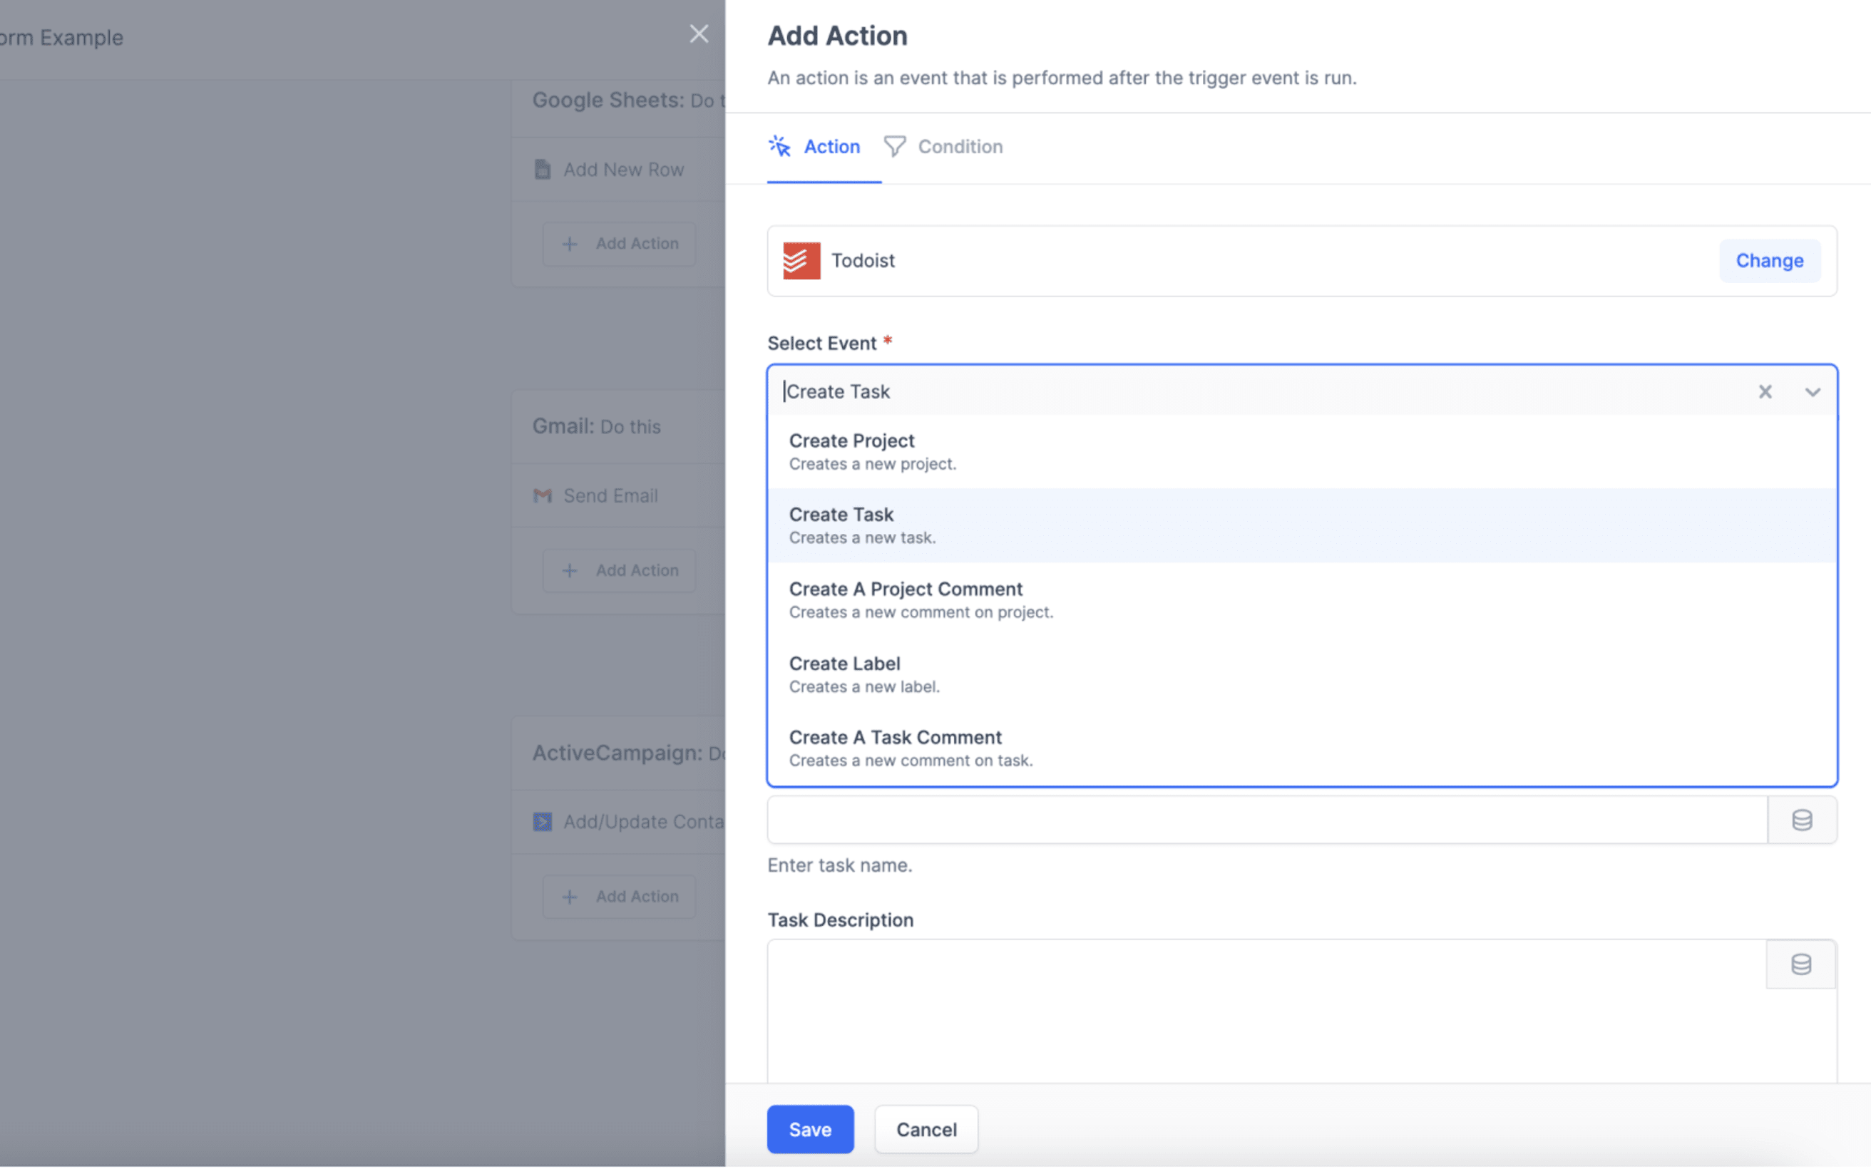Image resolution: width=1871 pixels, height=1169 pixels.
Task: Click the Gmail icon beside Send Email
Action: pos(543,495)
